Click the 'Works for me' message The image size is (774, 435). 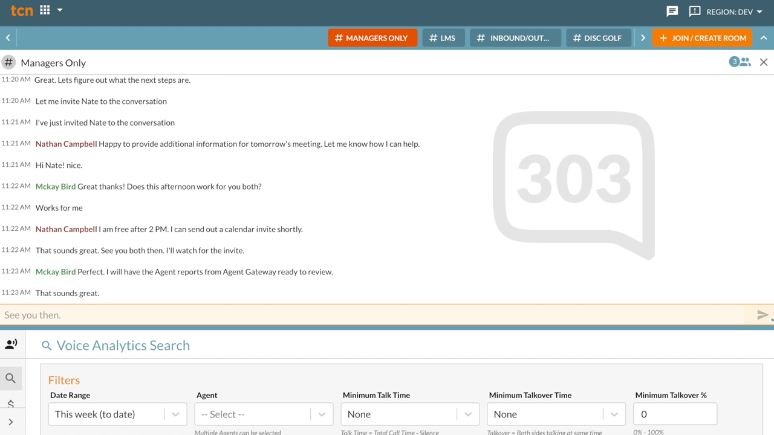click(x=59, y=208)
